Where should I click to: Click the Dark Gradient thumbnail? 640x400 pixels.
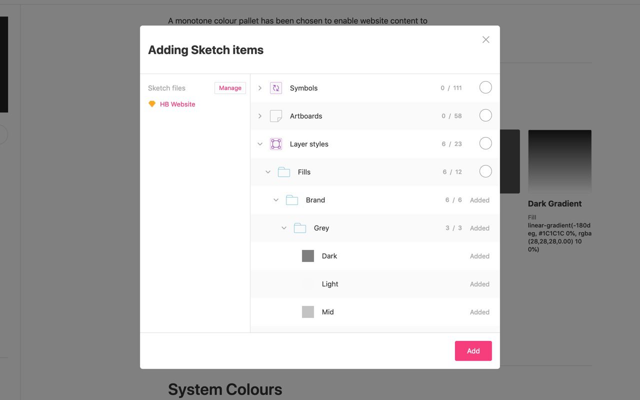point(559,161)
